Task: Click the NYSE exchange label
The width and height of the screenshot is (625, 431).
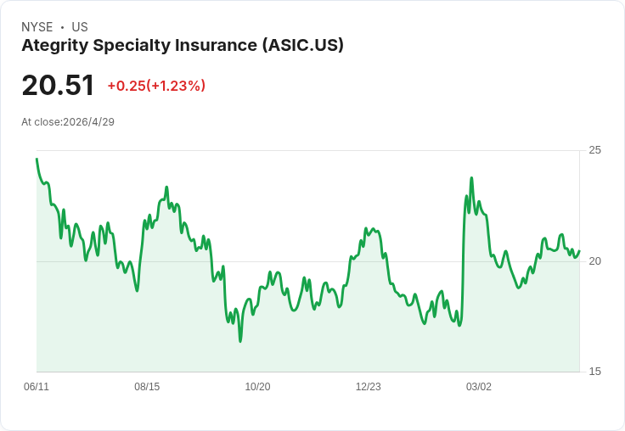Action: coord(37,27)
